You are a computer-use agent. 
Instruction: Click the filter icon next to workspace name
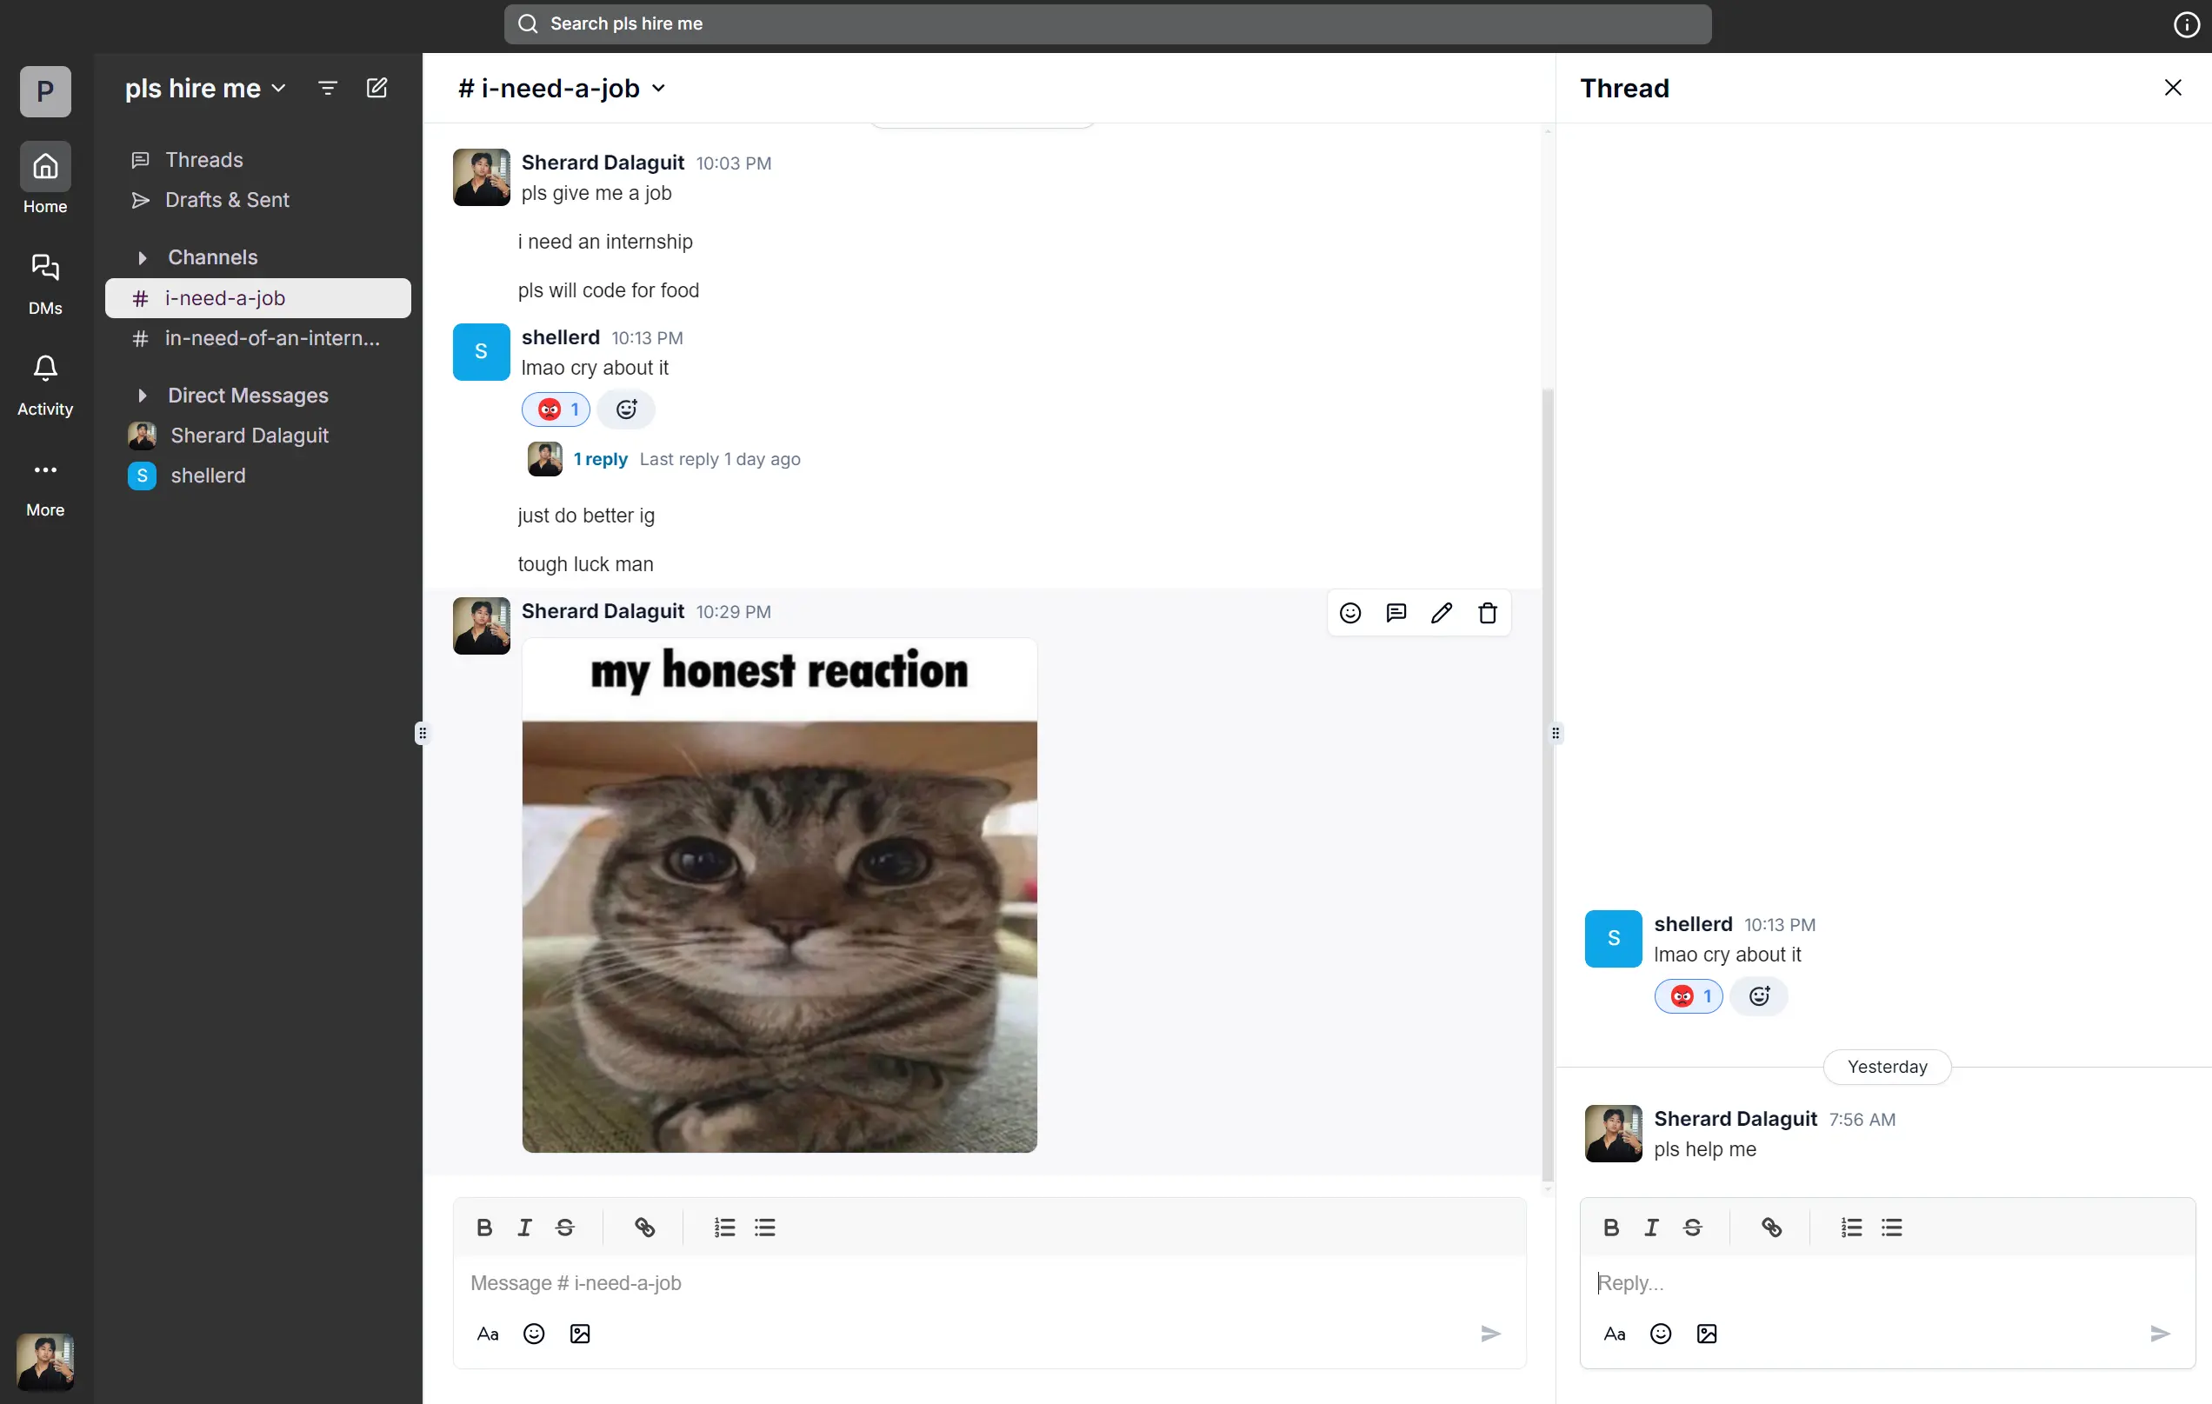[327, 88]
